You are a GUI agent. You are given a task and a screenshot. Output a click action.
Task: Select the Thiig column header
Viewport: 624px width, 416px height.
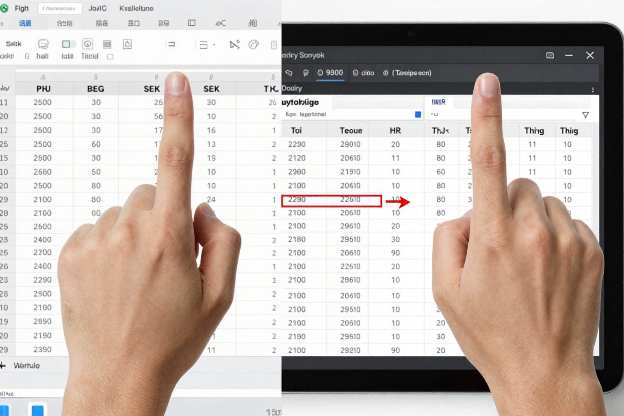[x=569, y=130]
